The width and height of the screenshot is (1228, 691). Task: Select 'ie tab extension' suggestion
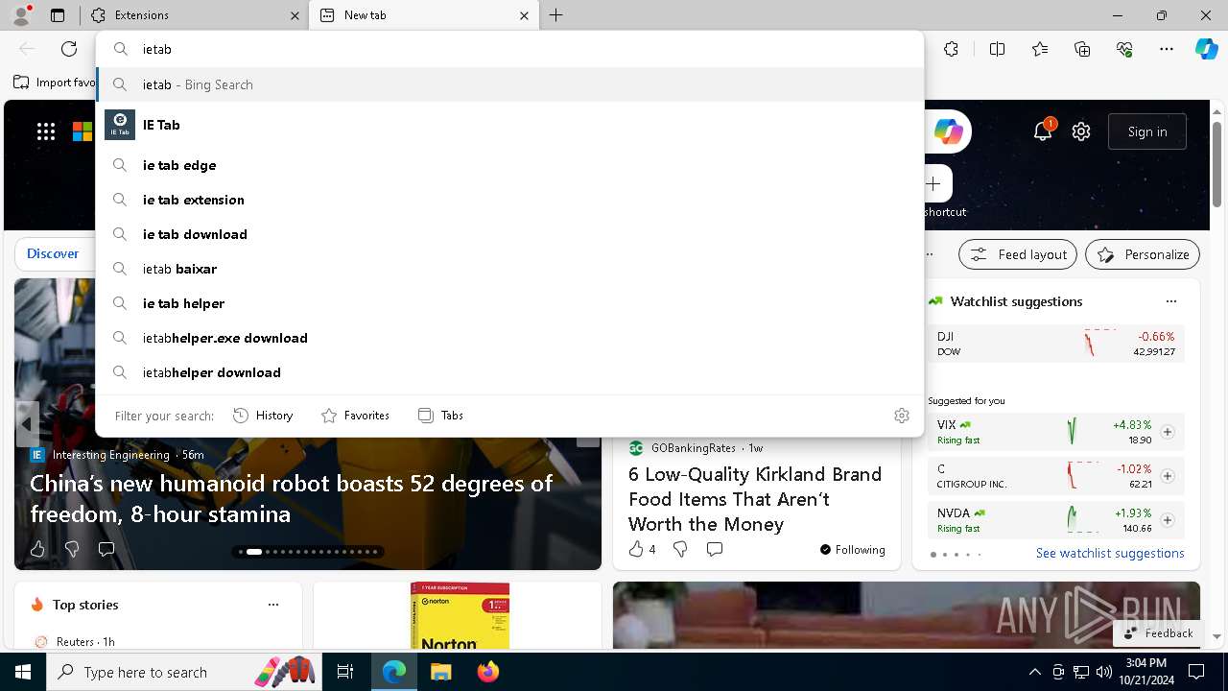click(510, 200)
